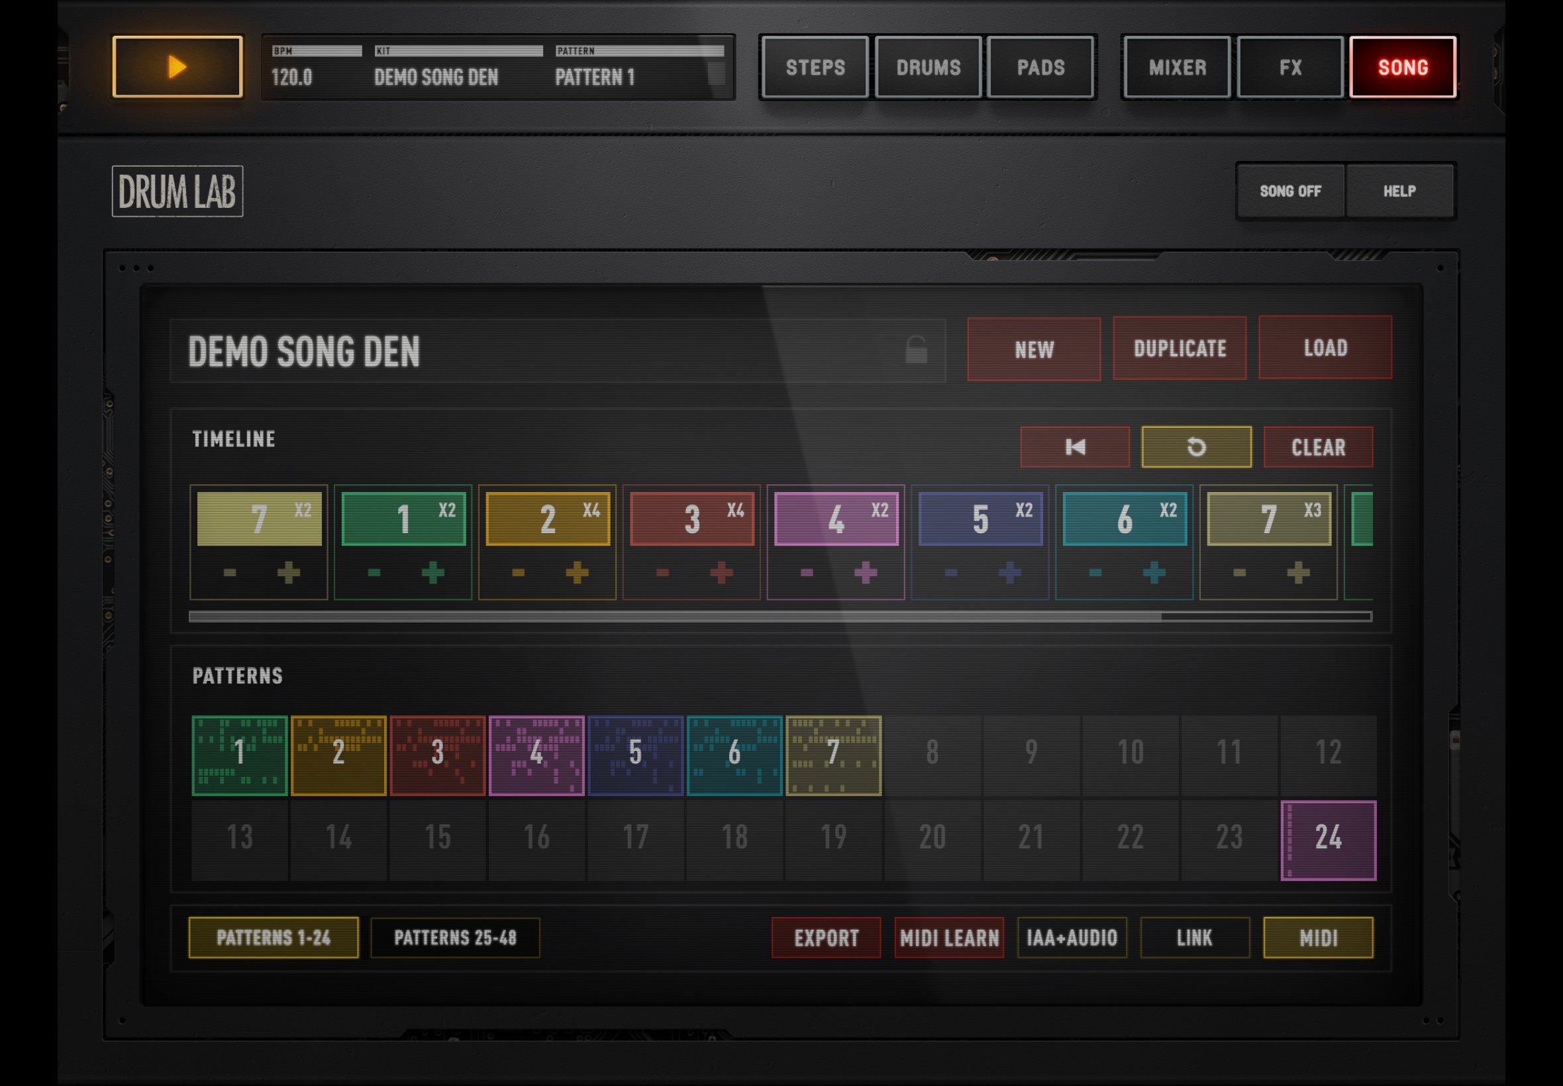
Task: Show PATTERNS 25-48 bank
Action: pos(455,938)
